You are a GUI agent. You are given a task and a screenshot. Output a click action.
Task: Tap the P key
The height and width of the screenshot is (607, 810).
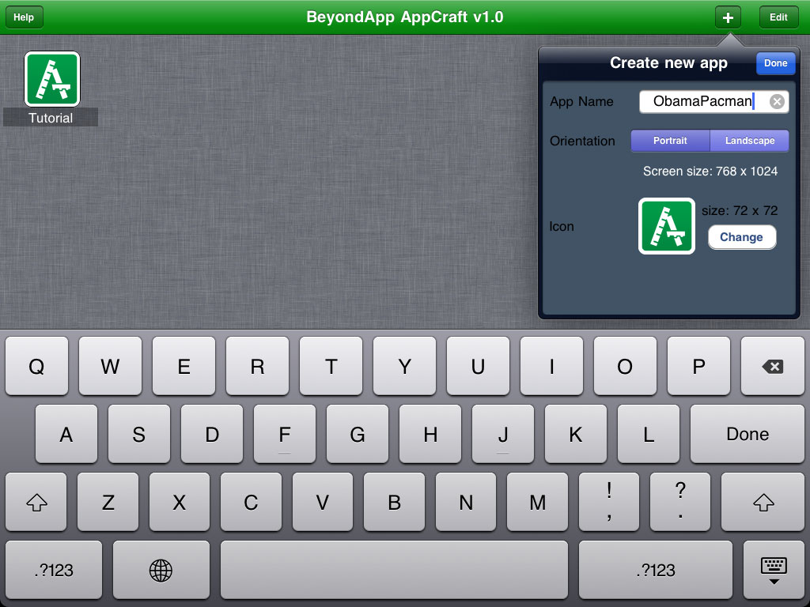tap(699, 367)
